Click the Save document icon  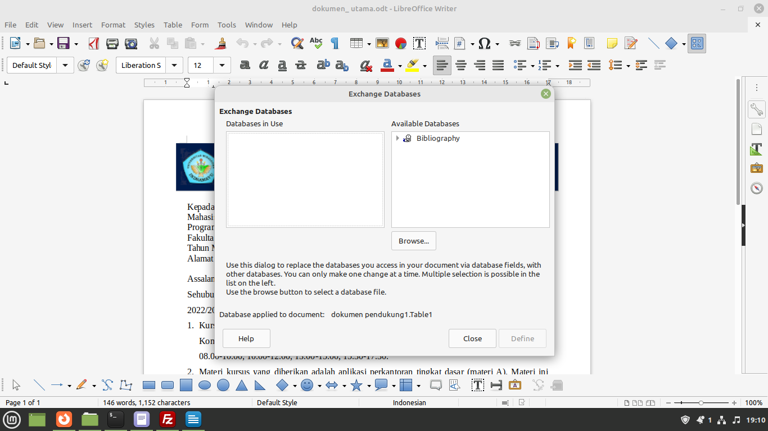[x=63, y=43]
